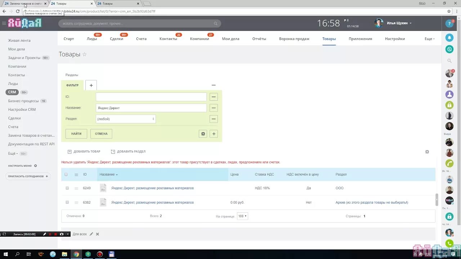Collapse the filter panel with minus
Image resolution: width=461 pixels, height=259 pixels.
(x=214, y=85)
